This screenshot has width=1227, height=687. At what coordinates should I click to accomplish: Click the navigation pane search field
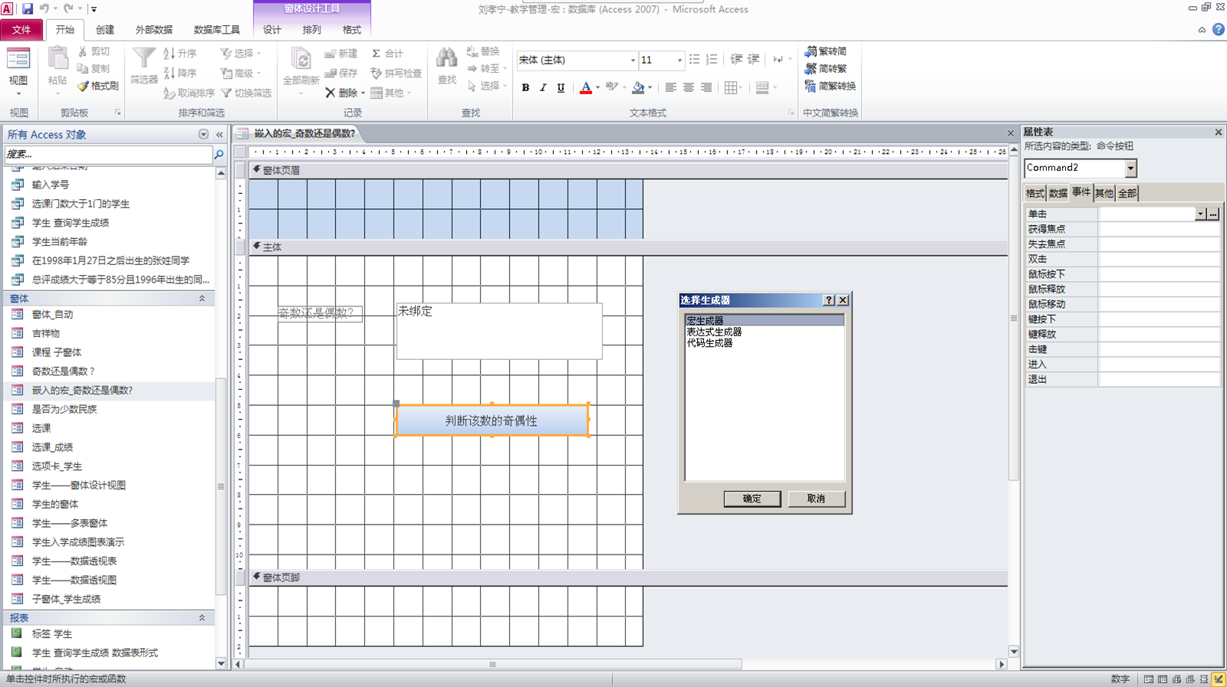pos(107,154)
